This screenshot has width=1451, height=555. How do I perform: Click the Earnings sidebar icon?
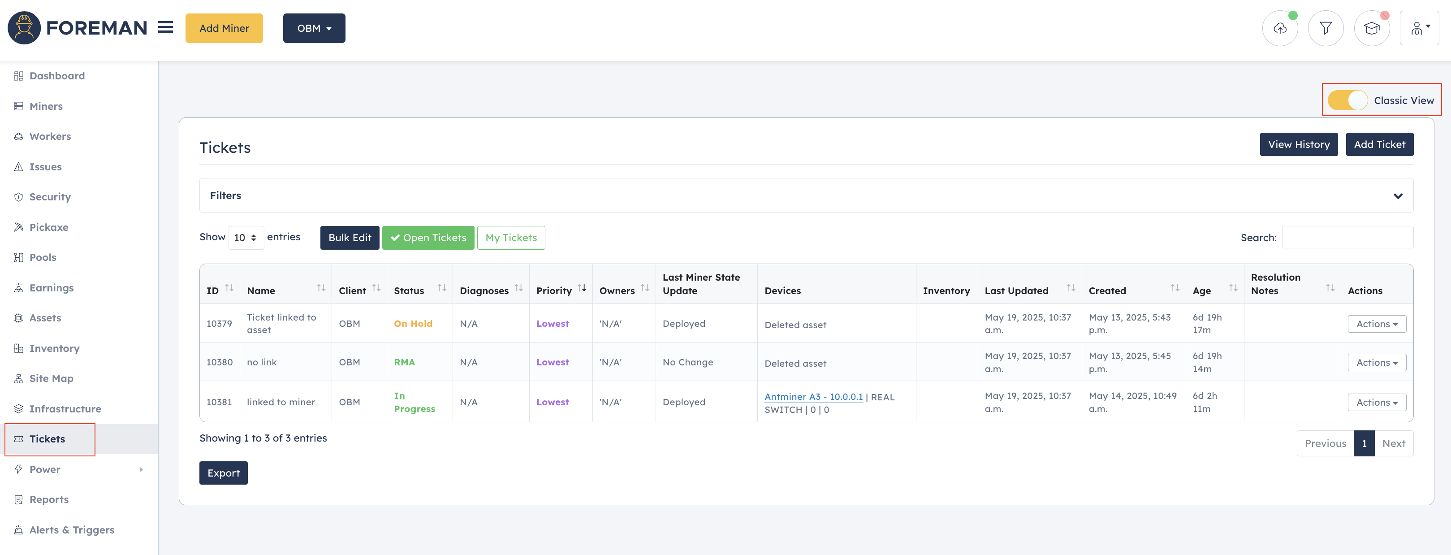pyautogui.click(x=18, y=288)
